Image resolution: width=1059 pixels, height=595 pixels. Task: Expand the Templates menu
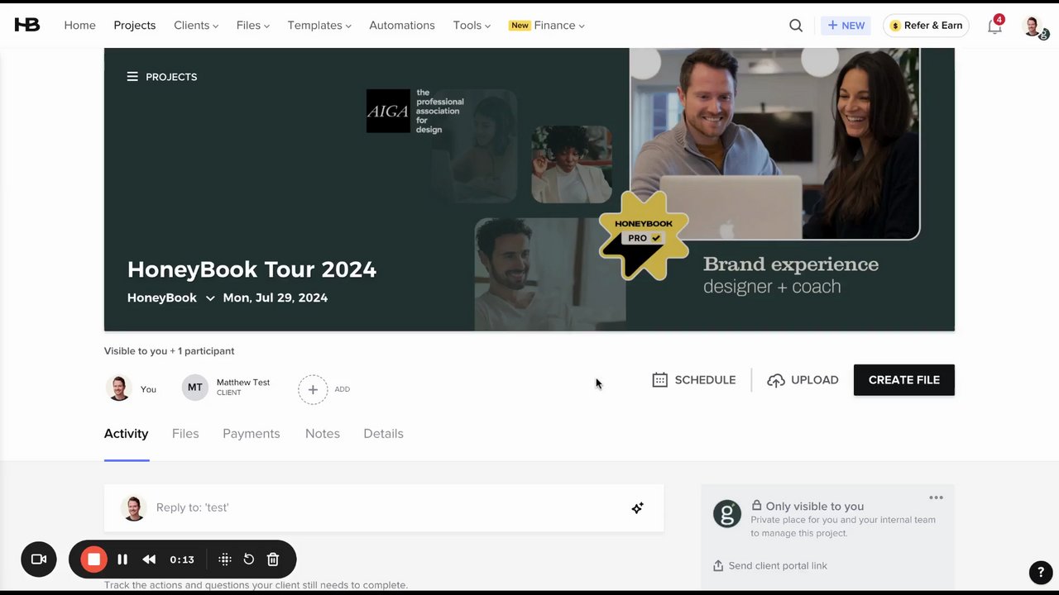319,26
